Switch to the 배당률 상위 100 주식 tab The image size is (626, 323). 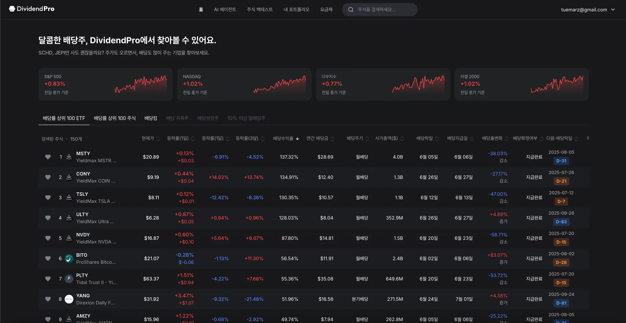(115, 118)
